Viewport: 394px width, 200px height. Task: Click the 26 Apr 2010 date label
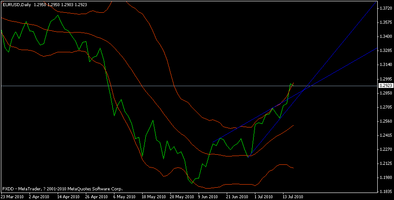[96, 197]
